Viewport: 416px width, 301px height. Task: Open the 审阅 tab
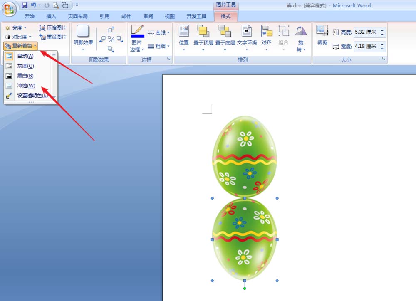(148, 16)
